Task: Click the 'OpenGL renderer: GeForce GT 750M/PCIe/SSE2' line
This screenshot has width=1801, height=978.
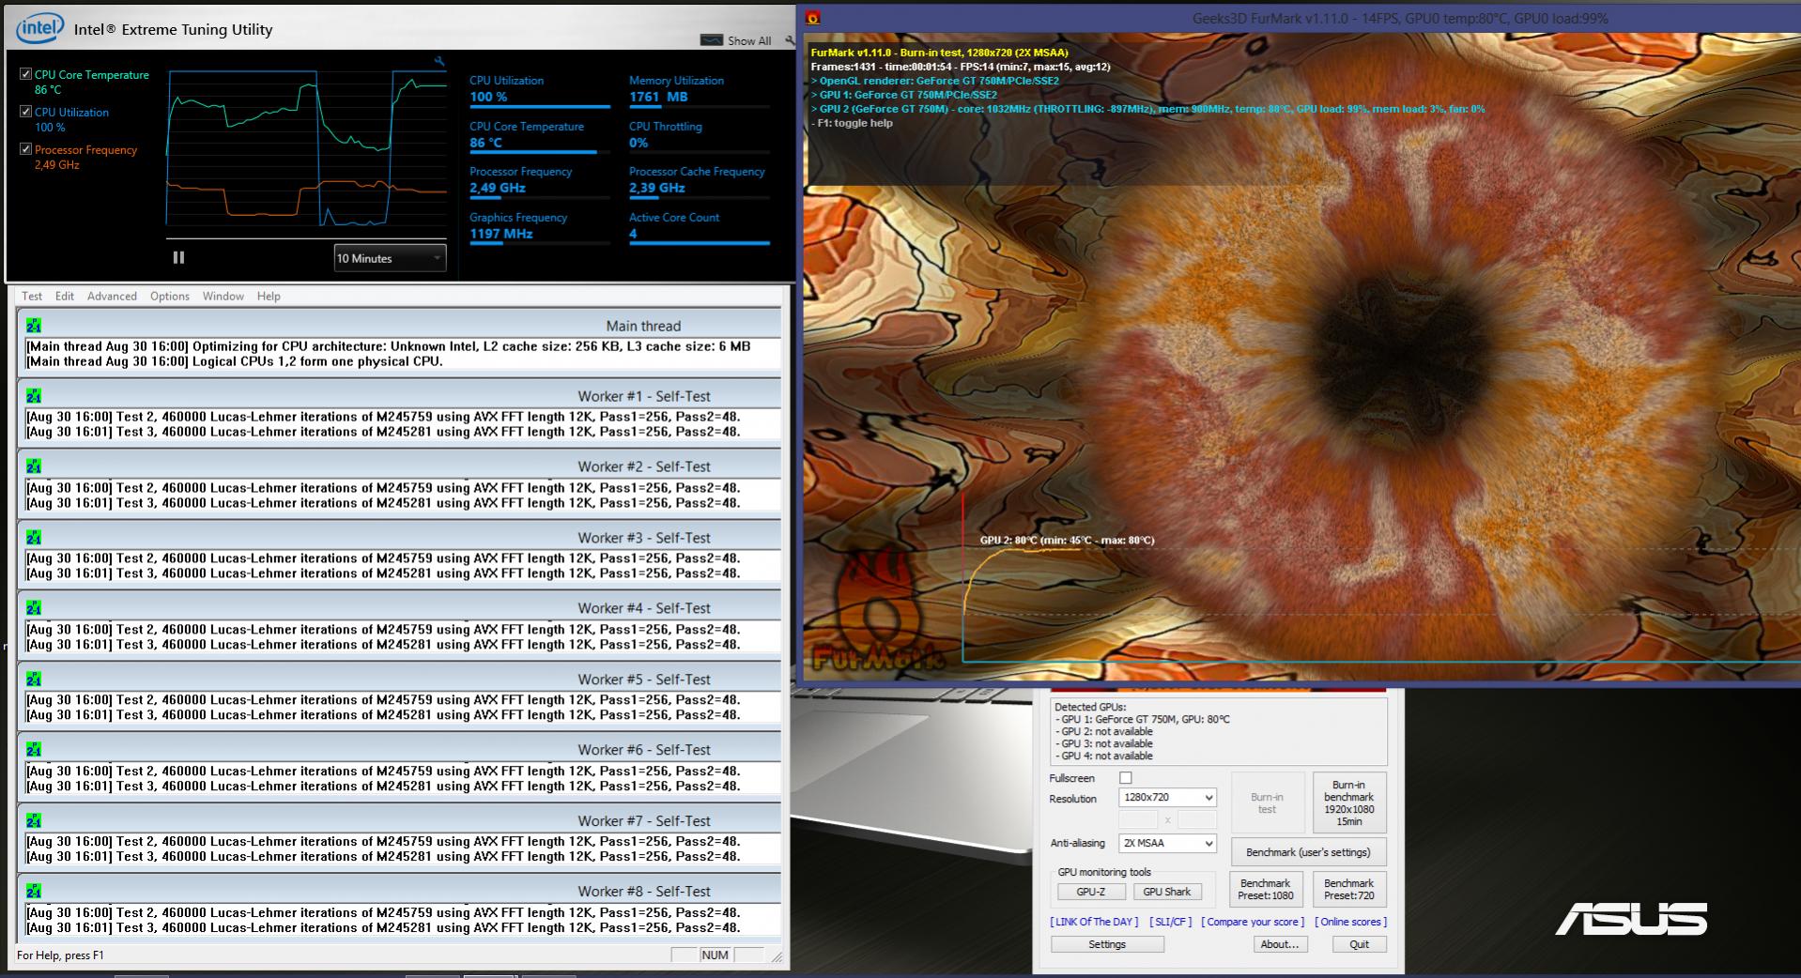Action: point(935,81)
